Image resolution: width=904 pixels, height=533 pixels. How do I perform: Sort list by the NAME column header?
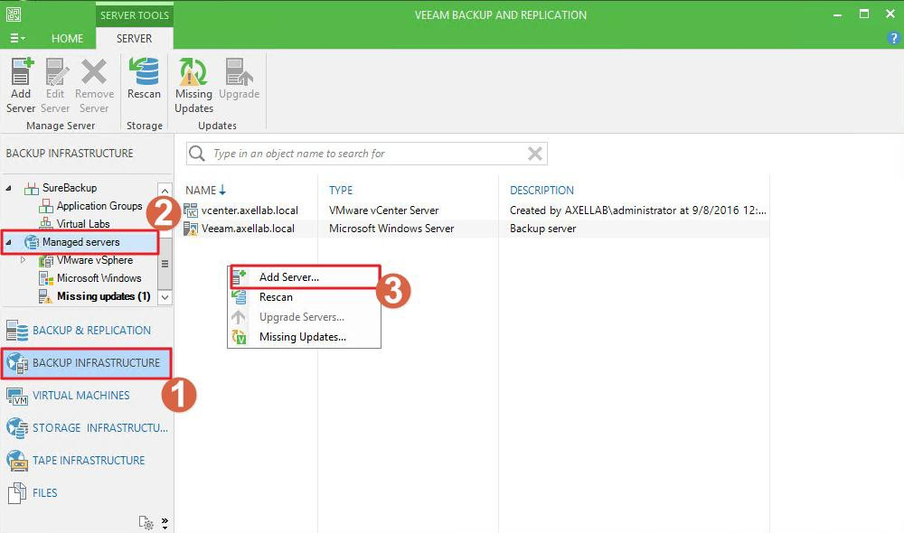[201, 191]
